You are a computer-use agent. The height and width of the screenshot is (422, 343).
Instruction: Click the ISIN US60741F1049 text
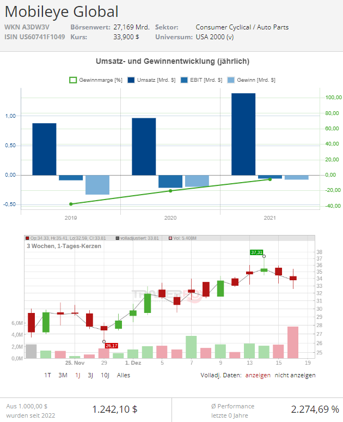pos(35,37)
